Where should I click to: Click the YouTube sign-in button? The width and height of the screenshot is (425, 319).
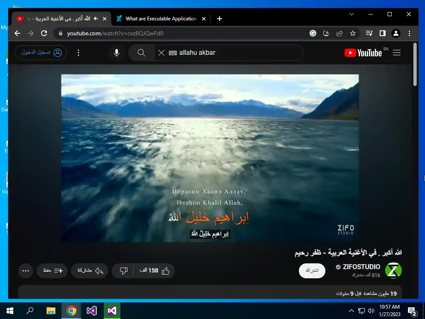(41, 52)
